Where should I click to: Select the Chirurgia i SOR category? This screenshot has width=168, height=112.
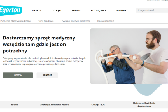pyautogui.click(x=98, y=105)
